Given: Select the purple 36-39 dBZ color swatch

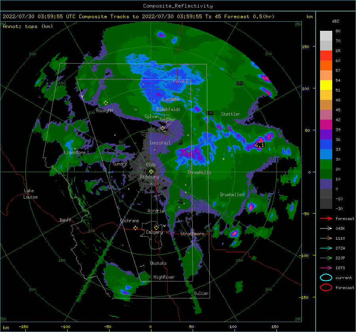Looking at the screenshot, I should click(326, 135).
